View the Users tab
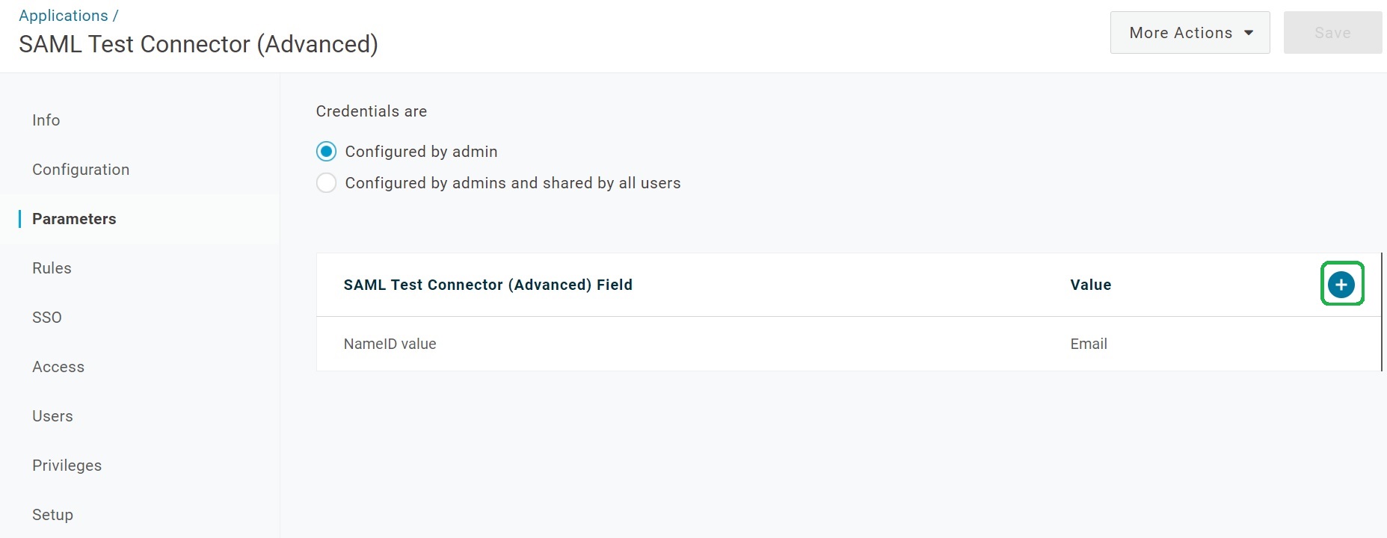 point(52,416)
